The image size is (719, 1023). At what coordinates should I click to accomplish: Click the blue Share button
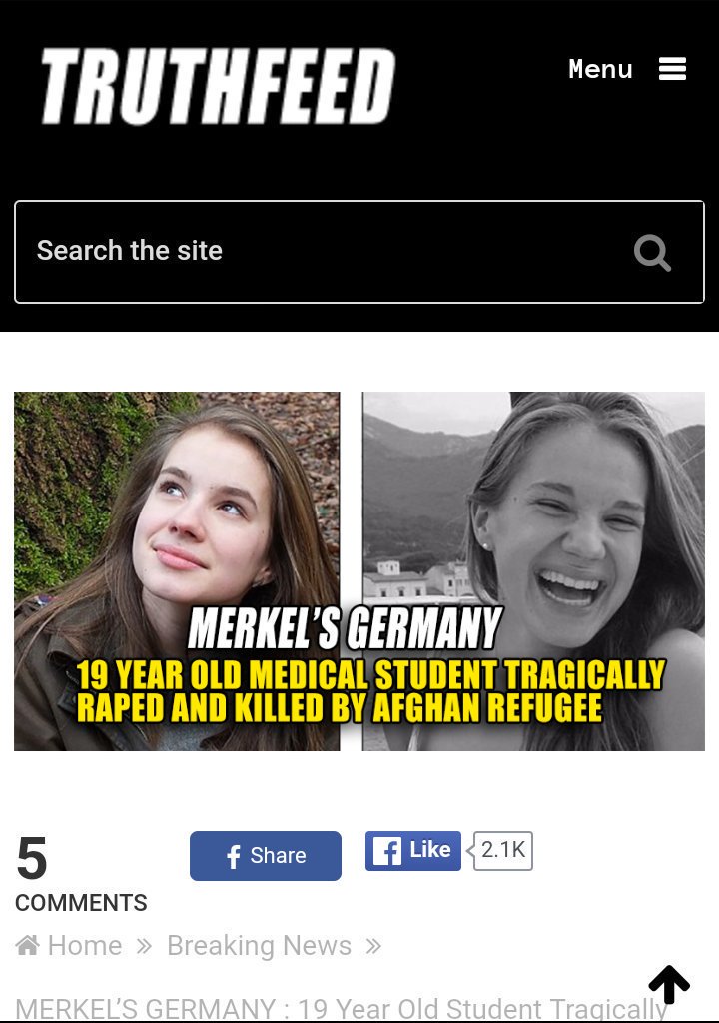[x=266, y=856]
